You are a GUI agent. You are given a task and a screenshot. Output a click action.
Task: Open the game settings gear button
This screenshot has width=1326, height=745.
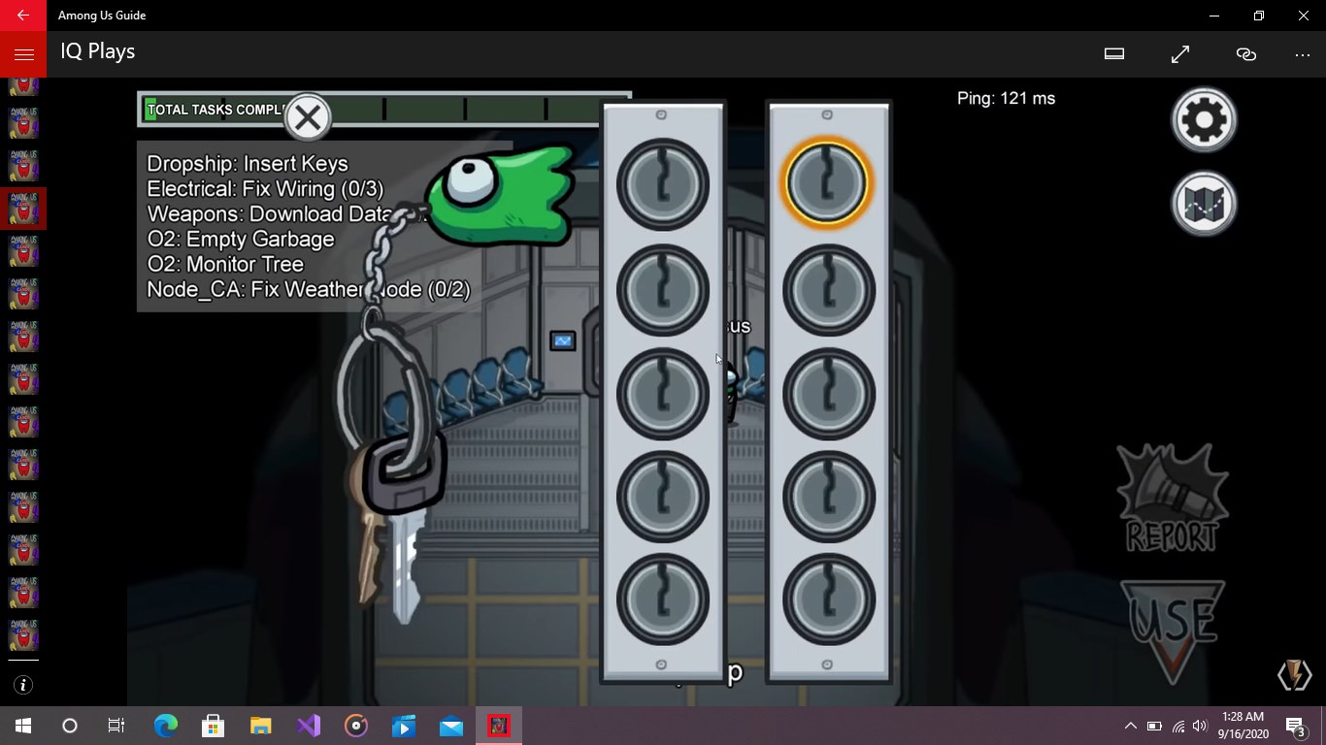pyautogui.click(x=1204, y=119)
